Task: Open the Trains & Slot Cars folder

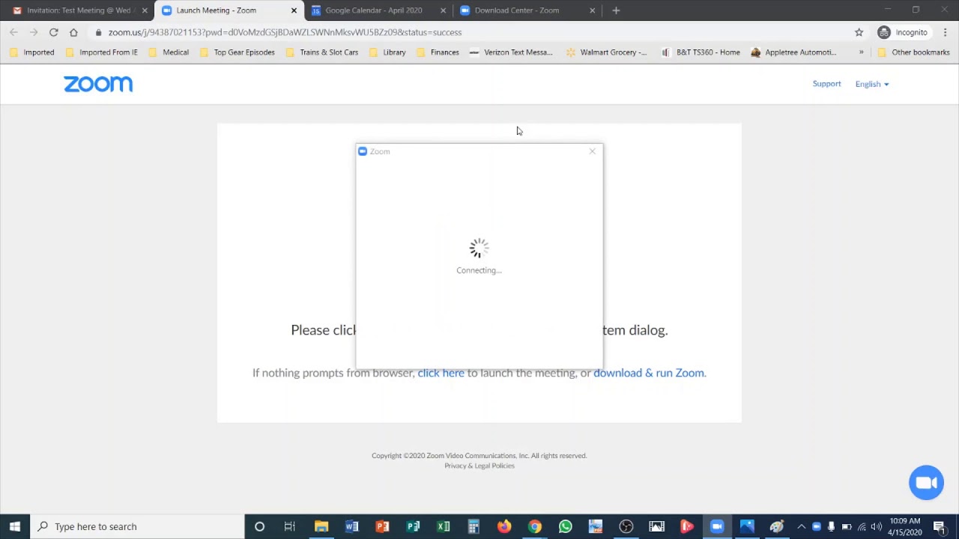Action: tap(322, 52)
